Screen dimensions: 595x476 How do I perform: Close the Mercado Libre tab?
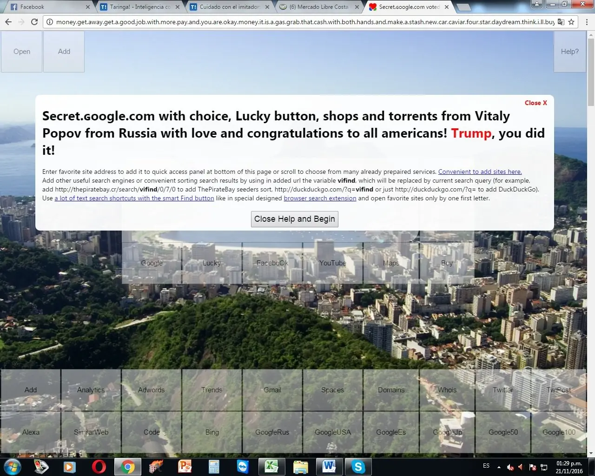coord(357,7)
